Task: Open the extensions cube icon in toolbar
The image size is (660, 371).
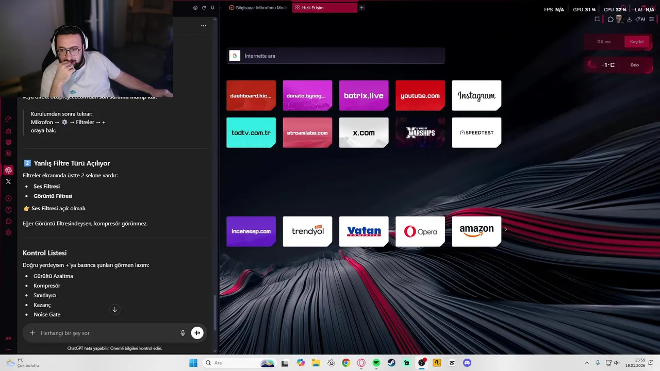Action: 610,19
